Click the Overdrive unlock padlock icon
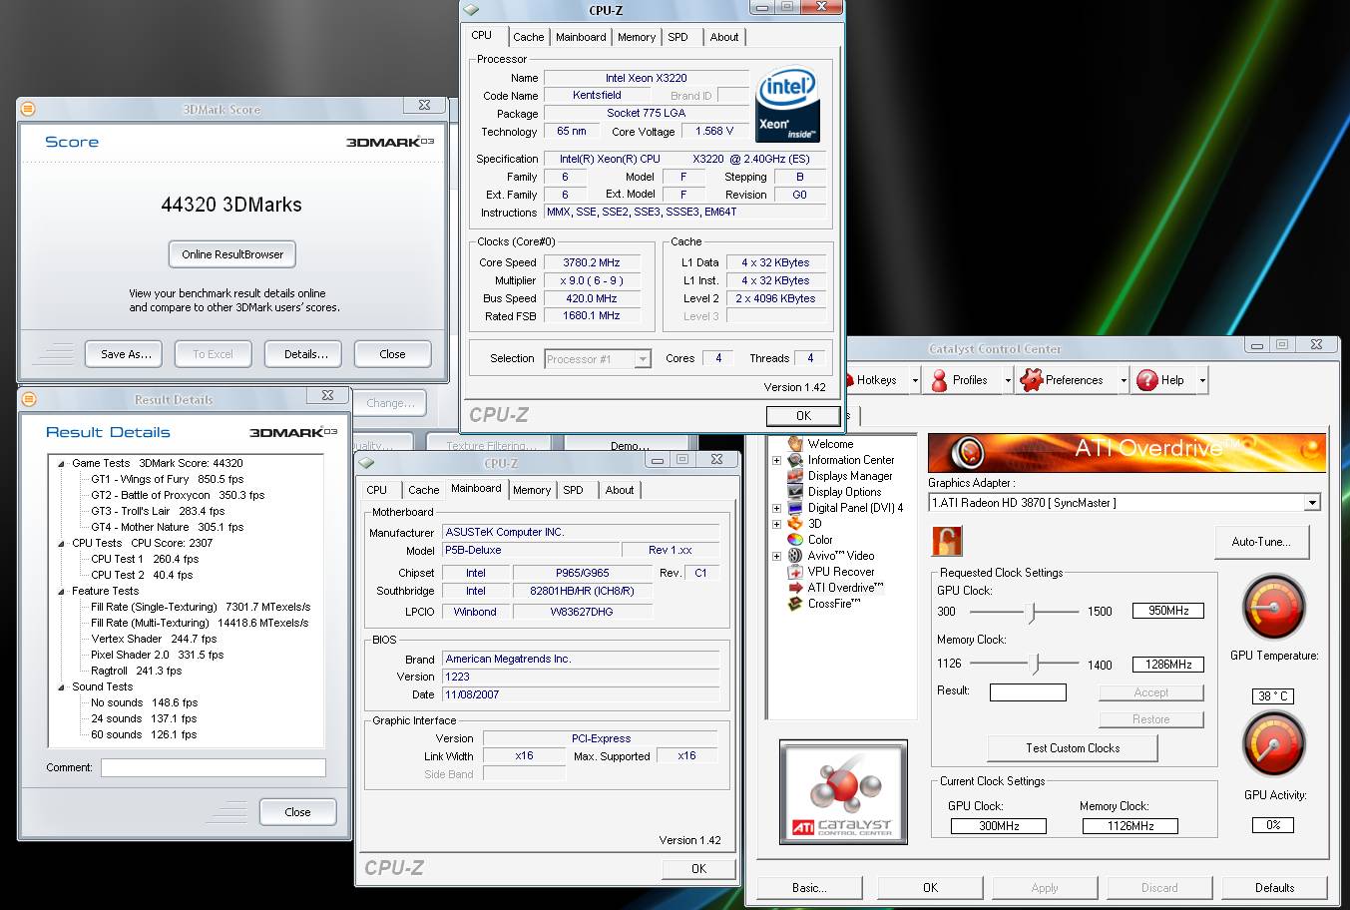The width and height of the screenshot is (1350, 910). pos(947,542)
